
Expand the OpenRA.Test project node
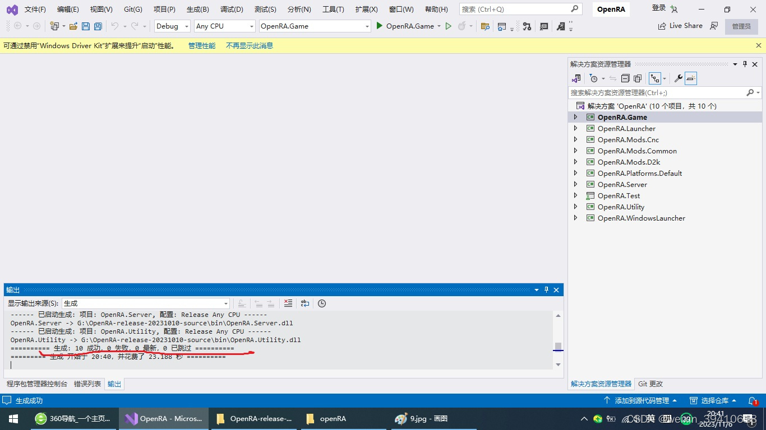pyautogui.click(x=575, y=195)
